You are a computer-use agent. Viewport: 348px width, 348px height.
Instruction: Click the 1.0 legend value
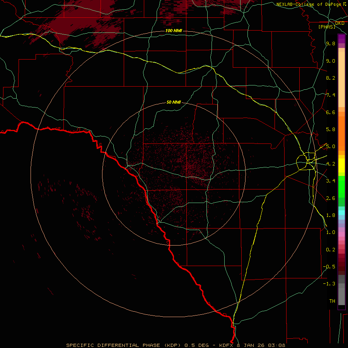tap(331, 232)
